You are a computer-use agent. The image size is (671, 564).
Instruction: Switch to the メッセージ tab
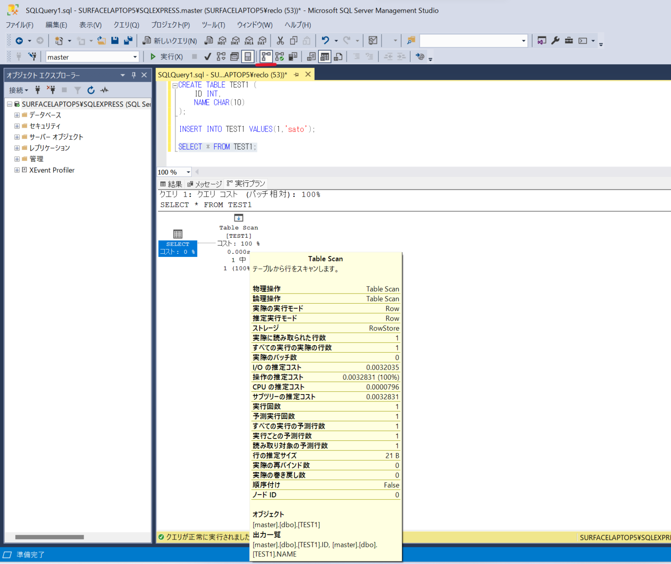(204, 183)
